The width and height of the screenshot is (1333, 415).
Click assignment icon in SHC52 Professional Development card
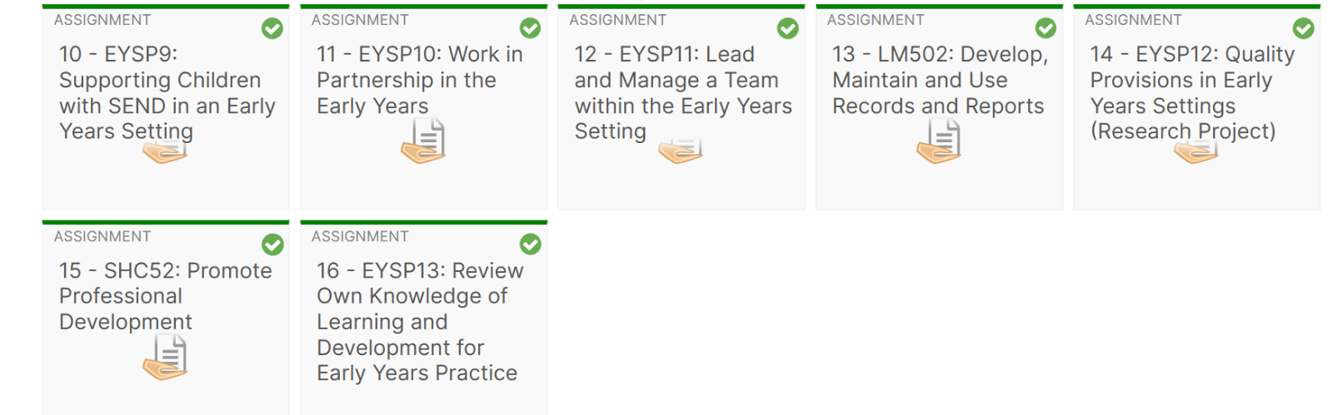click(166, 358)
